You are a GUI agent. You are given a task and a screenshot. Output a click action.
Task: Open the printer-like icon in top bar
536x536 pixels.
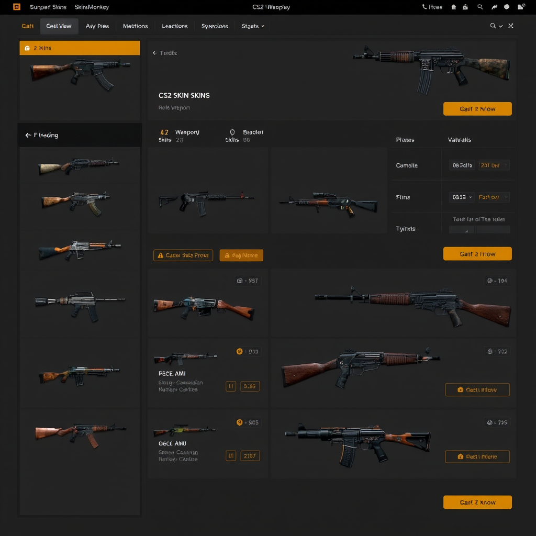(465, 7)
